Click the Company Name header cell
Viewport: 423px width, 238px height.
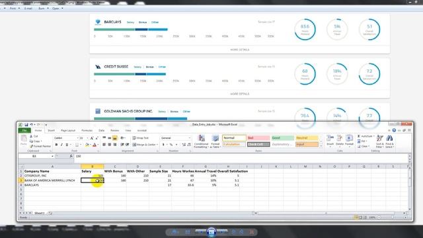coord(52,171)
